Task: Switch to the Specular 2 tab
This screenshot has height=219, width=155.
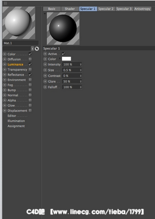Action: pyautogui.click(x=106, y=9)
